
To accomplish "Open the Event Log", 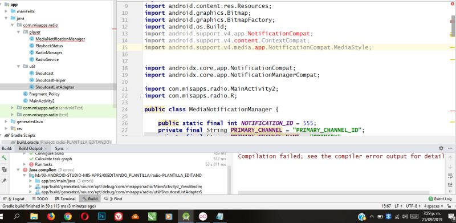I will (x=440, y=199).
